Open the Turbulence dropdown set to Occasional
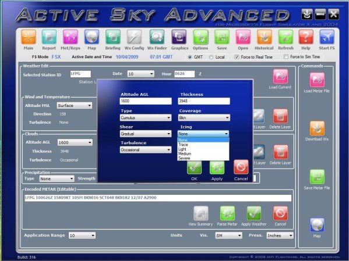349x261 pixels. tap(146, 150)
